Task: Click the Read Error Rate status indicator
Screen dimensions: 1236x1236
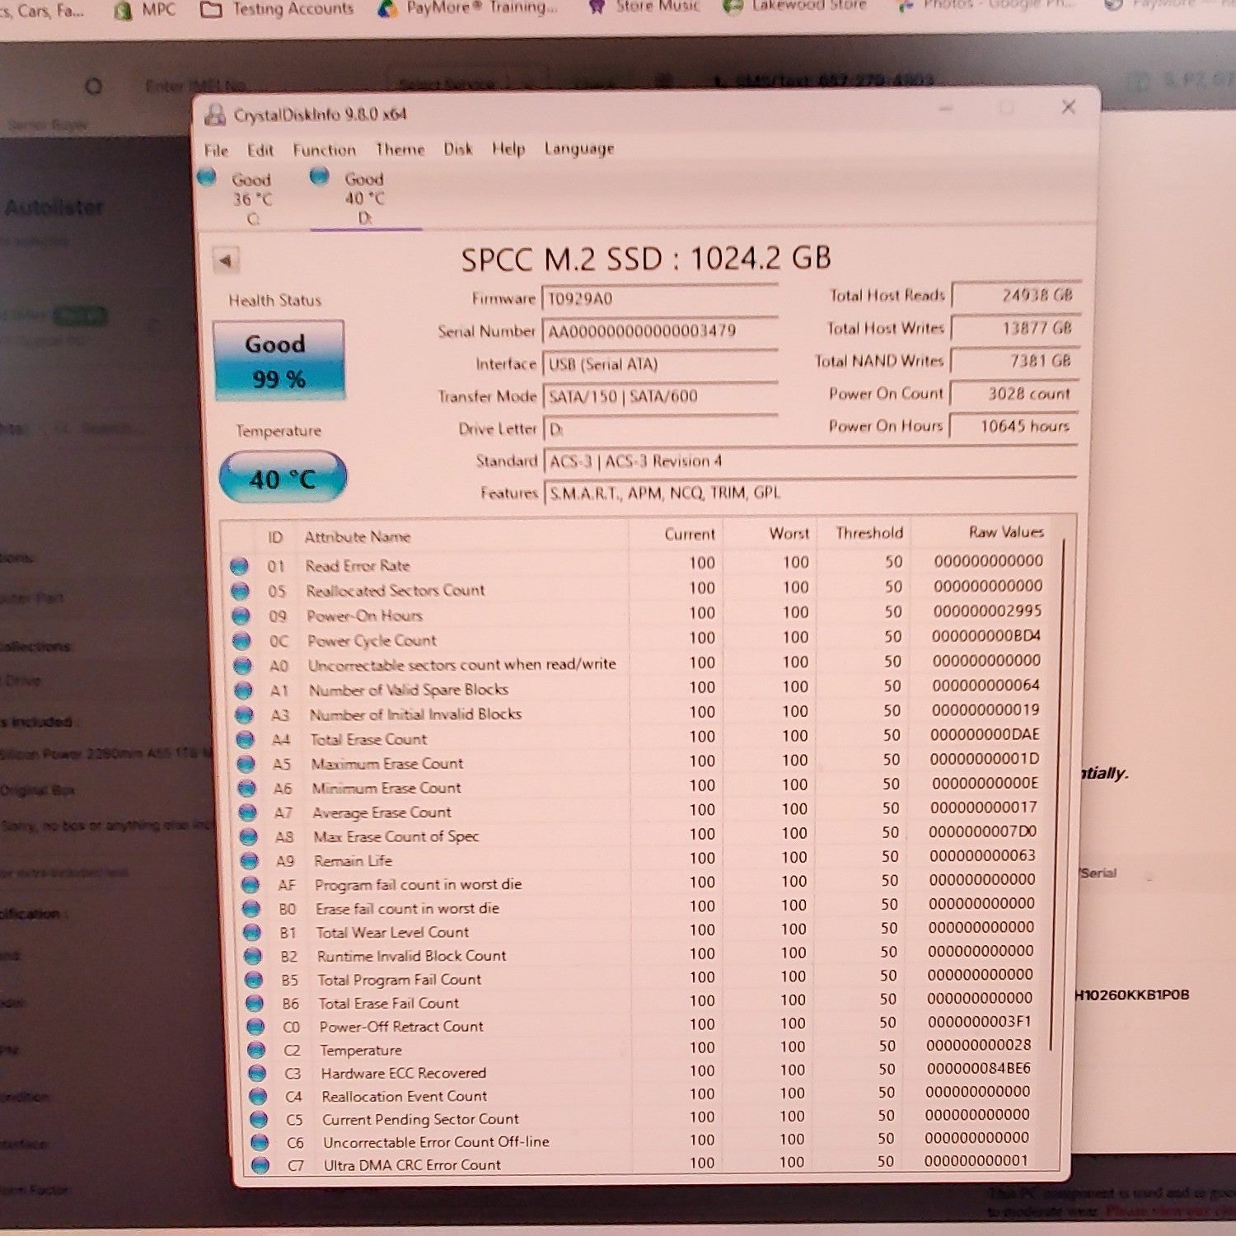Action: point(239,566)
